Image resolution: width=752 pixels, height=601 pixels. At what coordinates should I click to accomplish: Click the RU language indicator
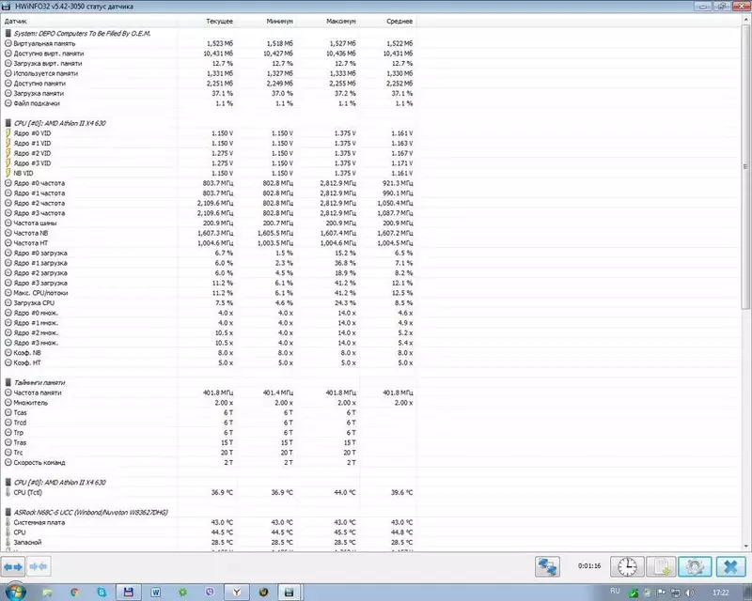(x=616, y=592)
